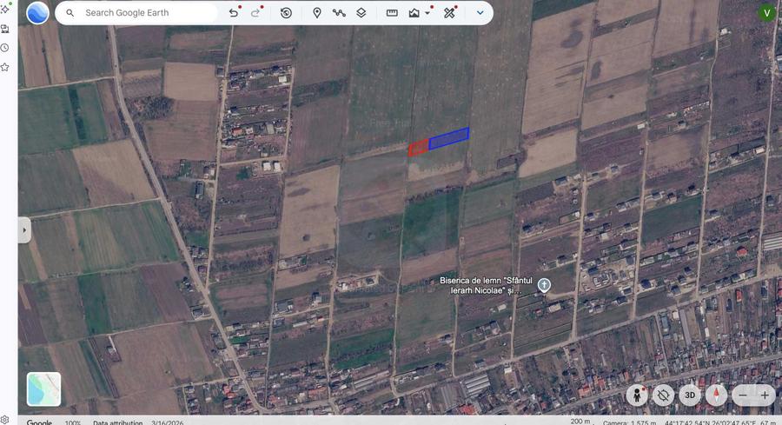782x425 pixels.
Task: Click the compass to reset north
Action: [x=716, y=395]
